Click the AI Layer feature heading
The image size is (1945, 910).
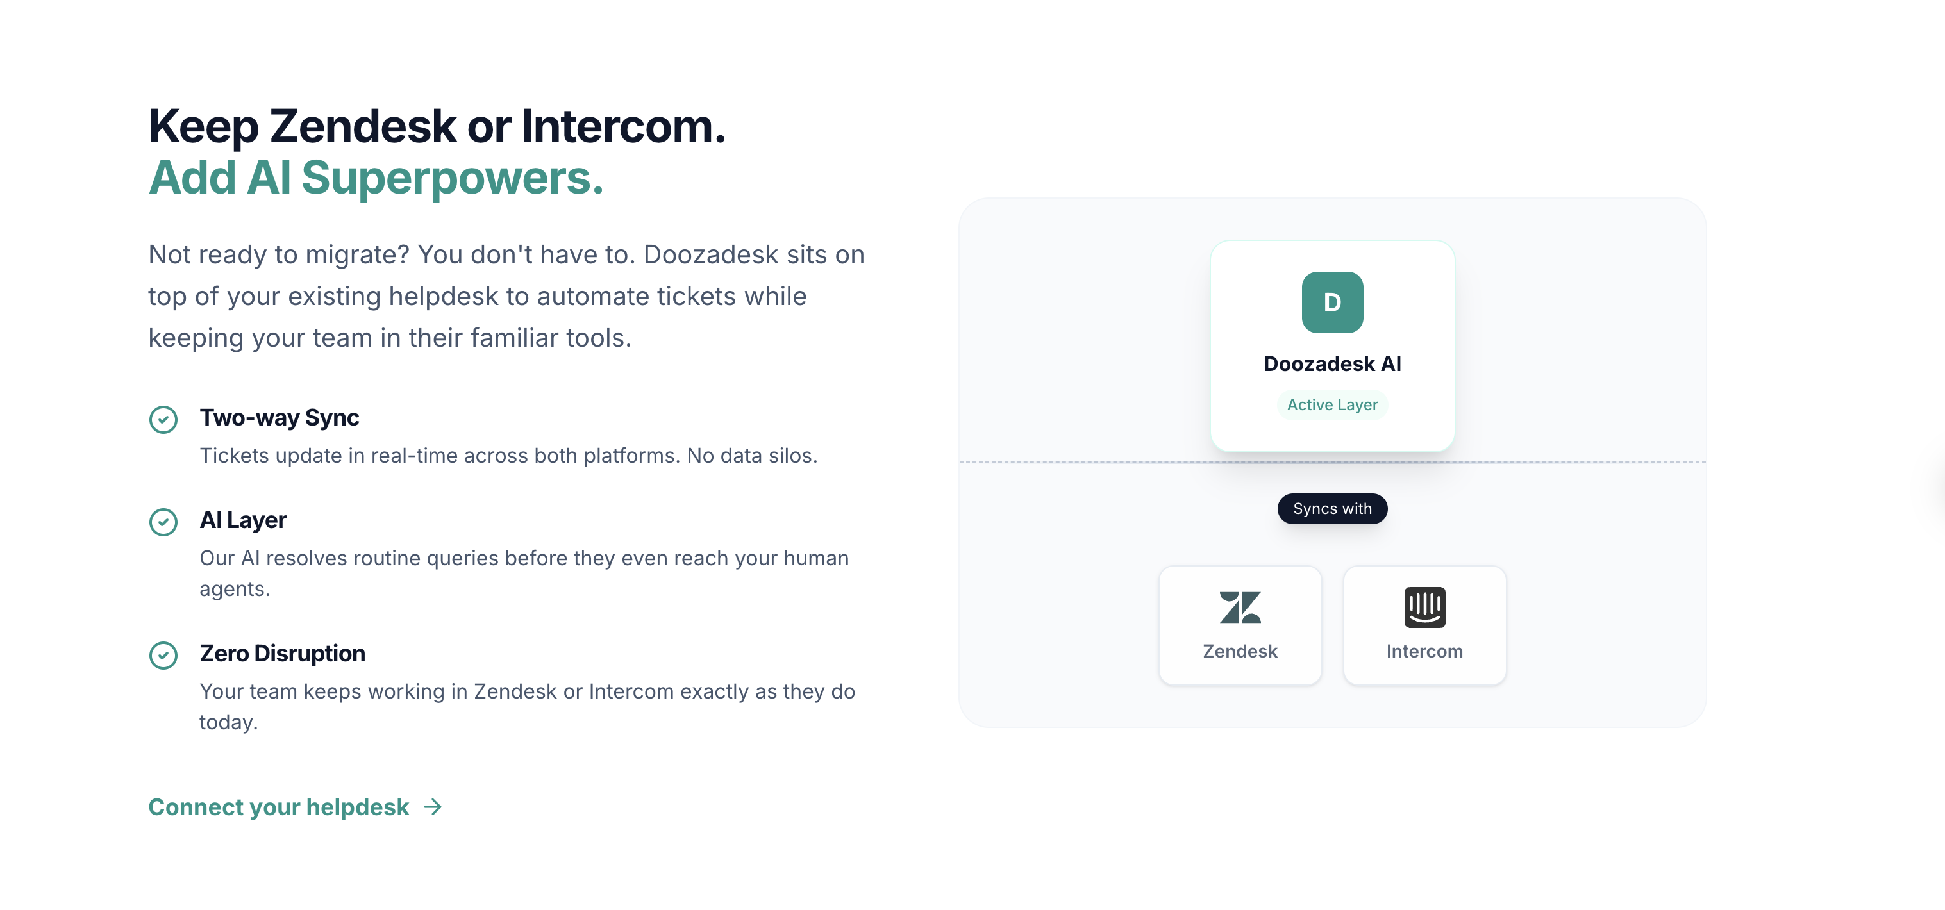(x=242, y=520)
